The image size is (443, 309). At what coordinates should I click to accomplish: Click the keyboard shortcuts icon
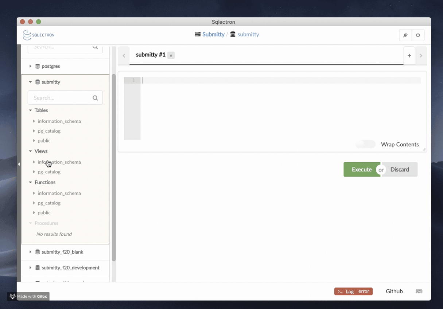pyautogui.click(x=419, y=292)
